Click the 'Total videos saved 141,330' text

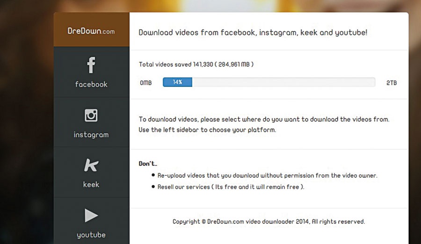196,65
